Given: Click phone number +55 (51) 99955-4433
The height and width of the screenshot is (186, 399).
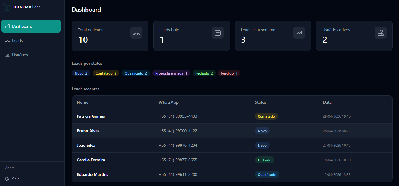Looking at the screenshot, I should (x=178, y=116).
